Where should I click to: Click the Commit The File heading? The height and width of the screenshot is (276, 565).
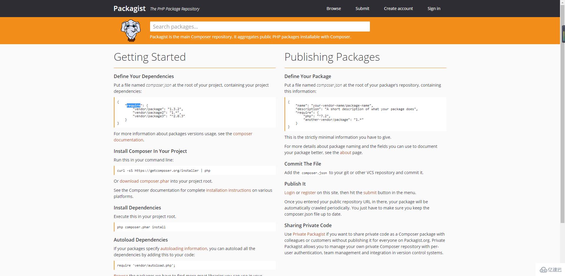pyautogui.click(x=303, y=164)
